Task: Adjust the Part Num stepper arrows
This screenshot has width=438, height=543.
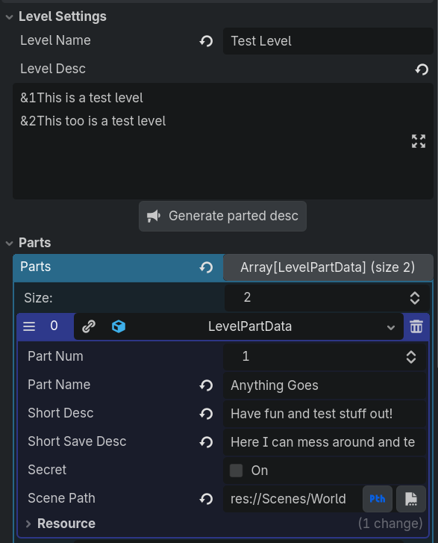Action: pos(411,357)
